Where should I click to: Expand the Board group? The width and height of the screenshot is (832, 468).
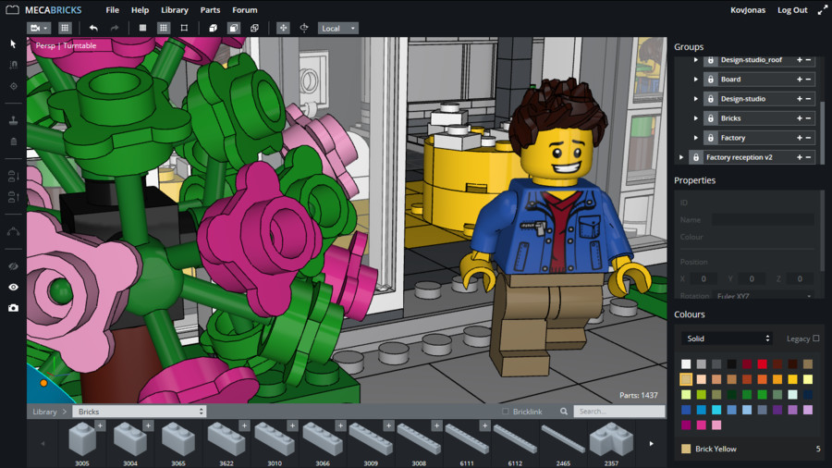pyautogui.click(x=695, y=80)
